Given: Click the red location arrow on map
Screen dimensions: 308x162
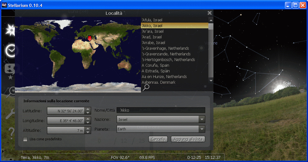Looking at the screenshot, I should (90, 38).
